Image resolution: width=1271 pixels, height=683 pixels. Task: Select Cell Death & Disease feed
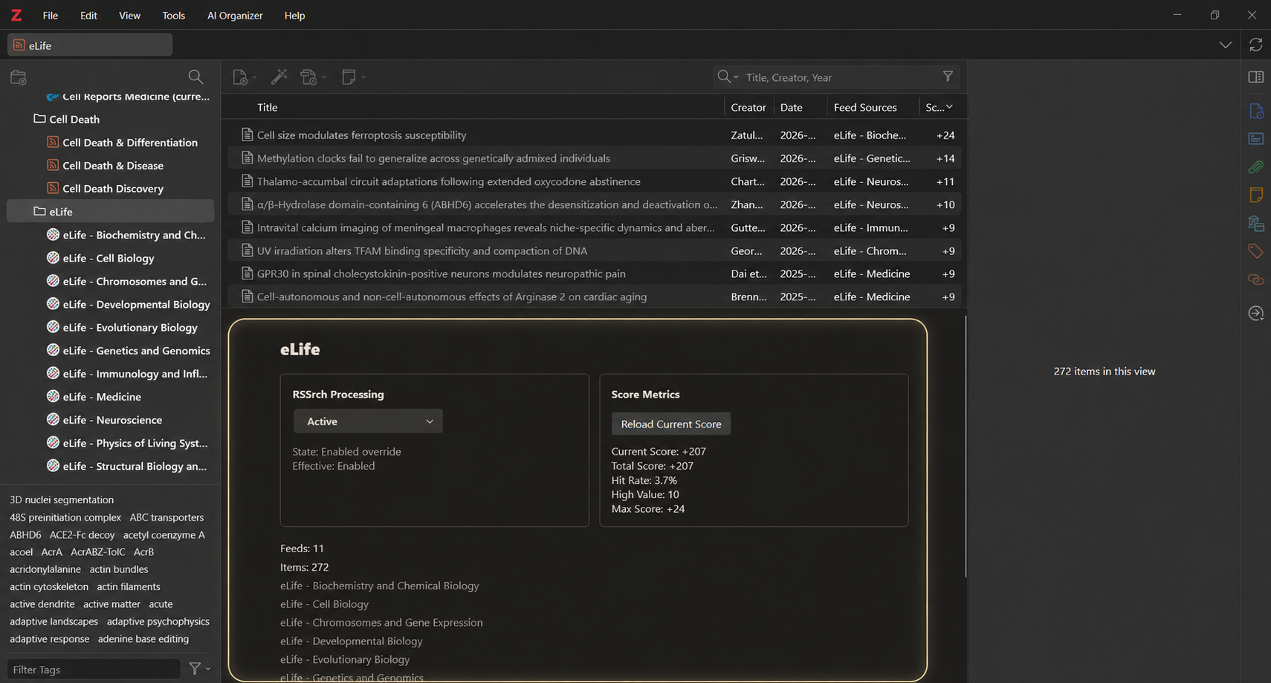click(111, 165)
